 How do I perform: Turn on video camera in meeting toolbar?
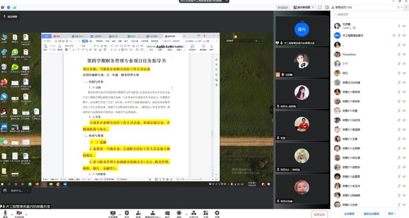coord(19,214)
